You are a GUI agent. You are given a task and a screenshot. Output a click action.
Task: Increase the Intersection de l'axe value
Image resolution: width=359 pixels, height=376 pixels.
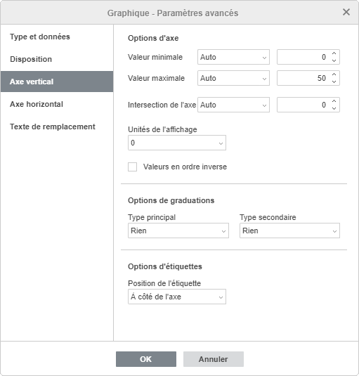point(334,101)
